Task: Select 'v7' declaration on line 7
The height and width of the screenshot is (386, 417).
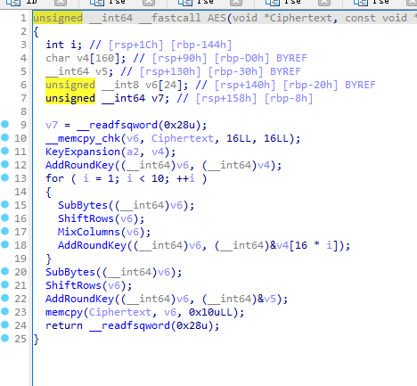Action: 158,98
